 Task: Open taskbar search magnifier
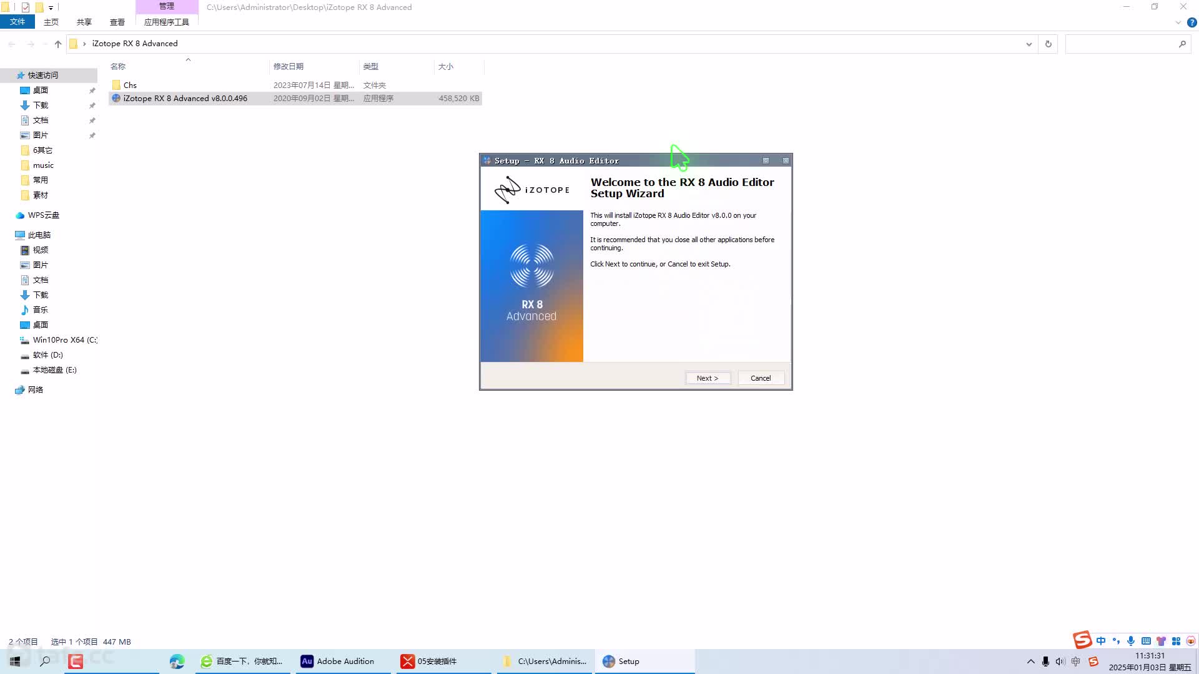point(45,662)
